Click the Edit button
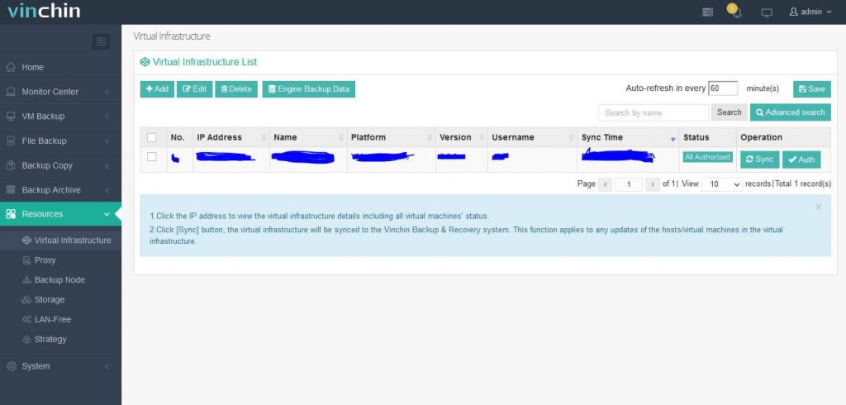Image resolution: width=846 pixels, height=405 pixels. (194, 89)
